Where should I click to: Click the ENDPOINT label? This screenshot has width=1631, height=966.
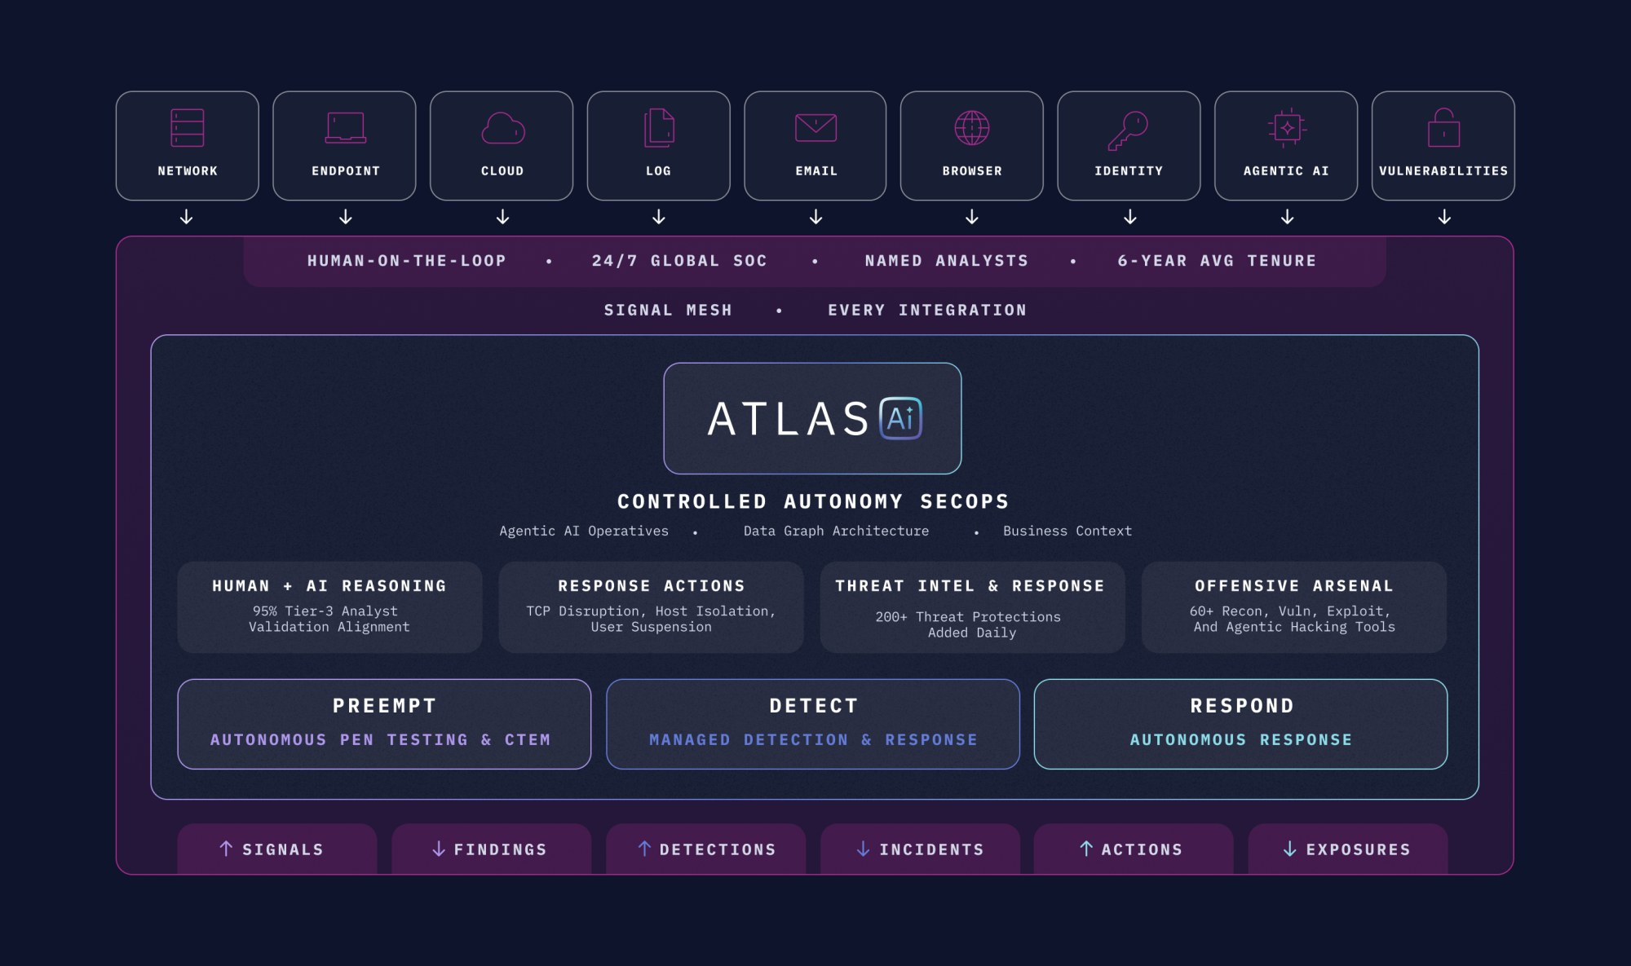click(x=346, y=171)
